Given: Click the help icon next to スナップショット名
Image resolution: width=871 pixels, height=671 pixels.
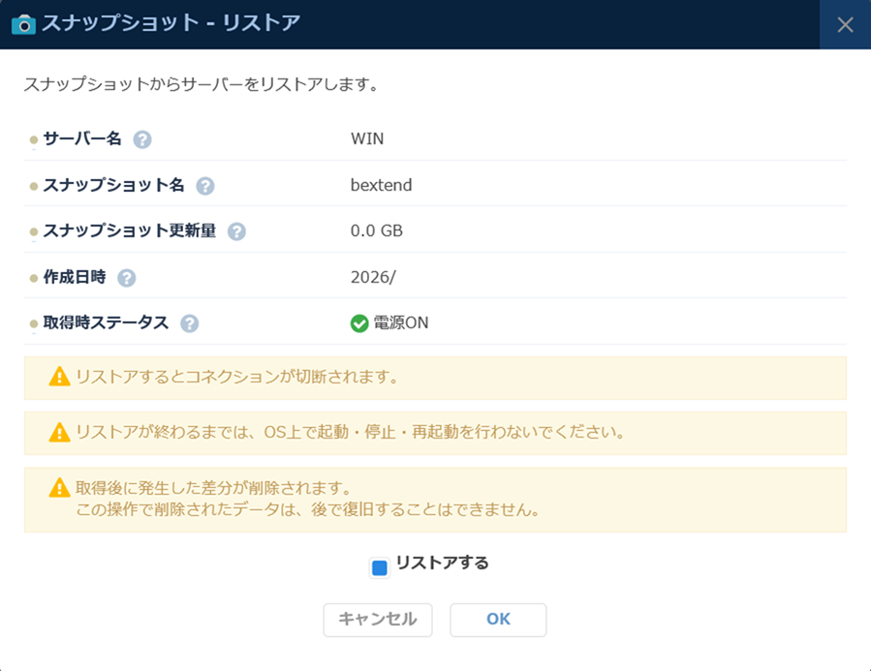Looking at the screenshot, I should point(205,186).
